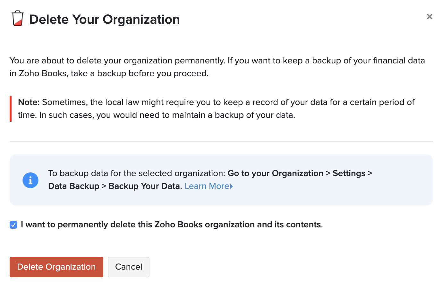Image resolution: width=442 pixels, height=285 pixels.
Task: Click the bold 'Note:' label
Action: coord(29,102)
